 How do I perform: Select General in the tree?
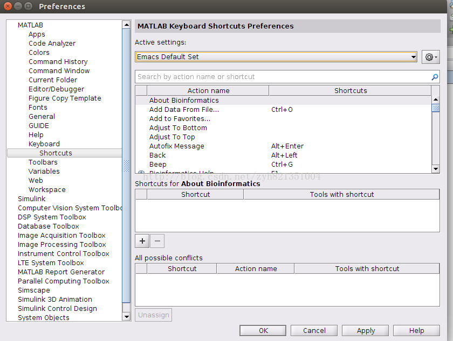pos(42,117)
